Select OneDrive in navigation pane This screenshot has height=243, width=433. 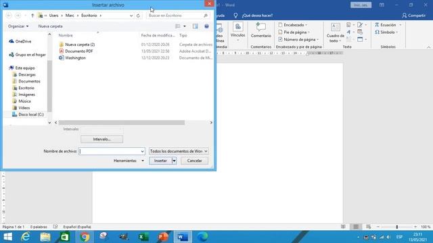tap(20, 41)
